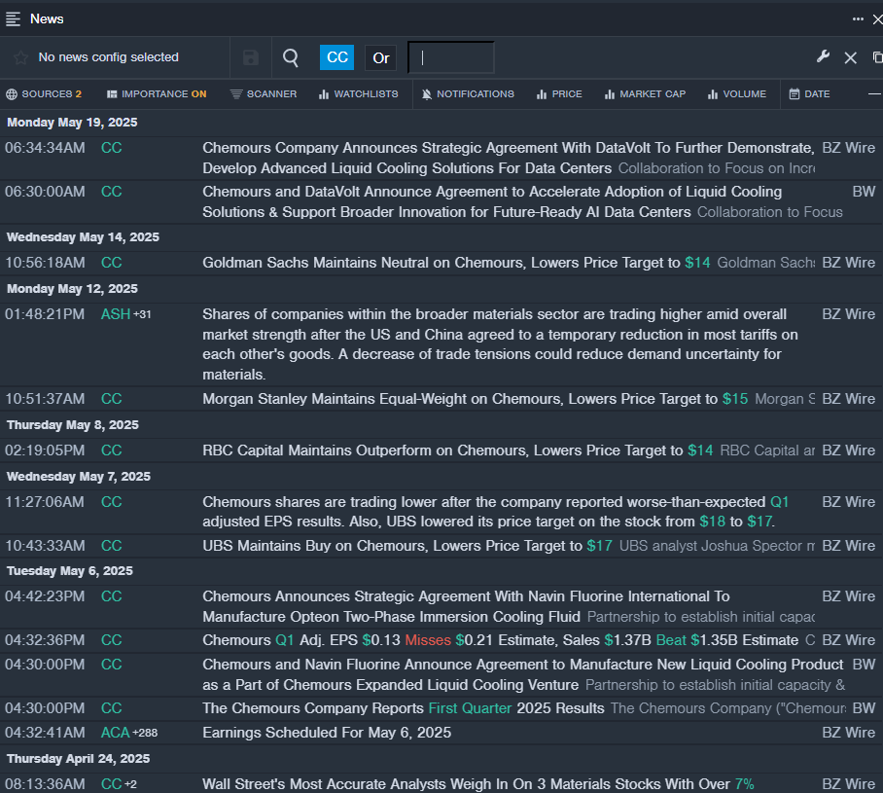Open the No news config selected dropdown
Viewport: 883px width, 793px height.
click(x=108, y=57)
